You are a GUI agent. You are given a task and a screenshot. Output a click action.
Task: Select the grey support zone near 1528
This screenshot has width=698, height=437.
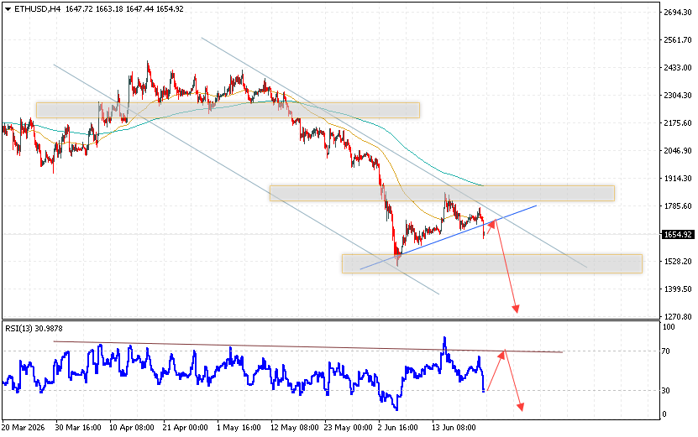(492, 263)
